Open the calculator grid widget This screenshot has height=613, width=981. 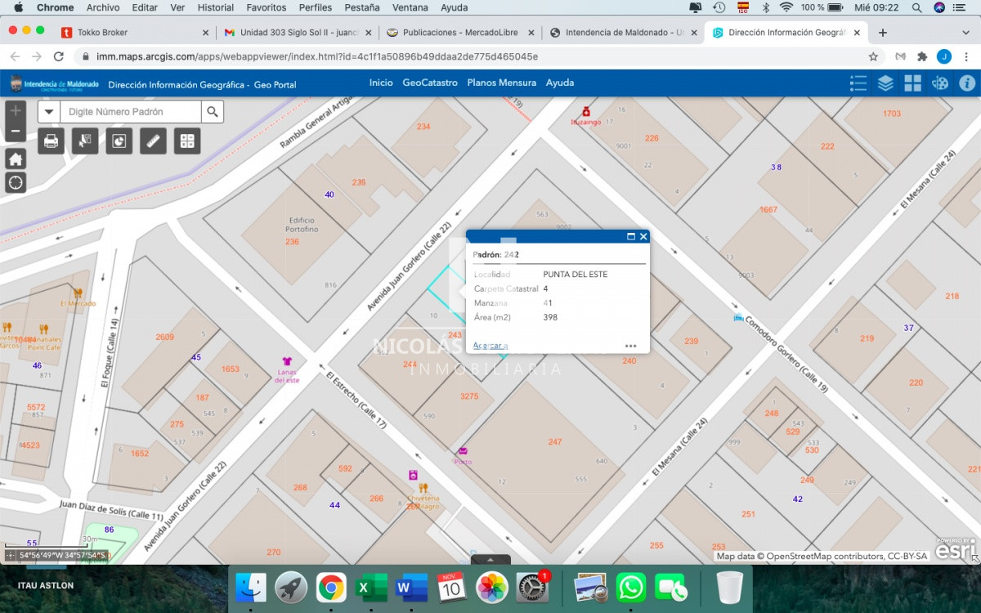pyautogui.click(x=187, y=141)
